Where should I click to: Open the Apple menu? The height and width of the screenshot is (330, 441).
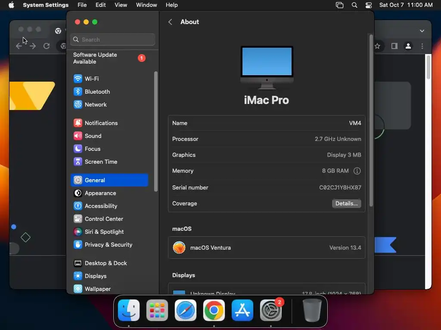point(11,5)
